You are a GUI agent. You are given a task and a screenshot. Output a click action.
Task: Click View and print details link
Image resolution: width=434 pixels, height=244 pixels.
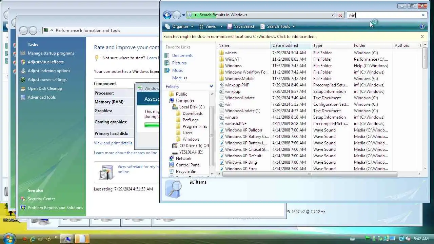point(113,143)
